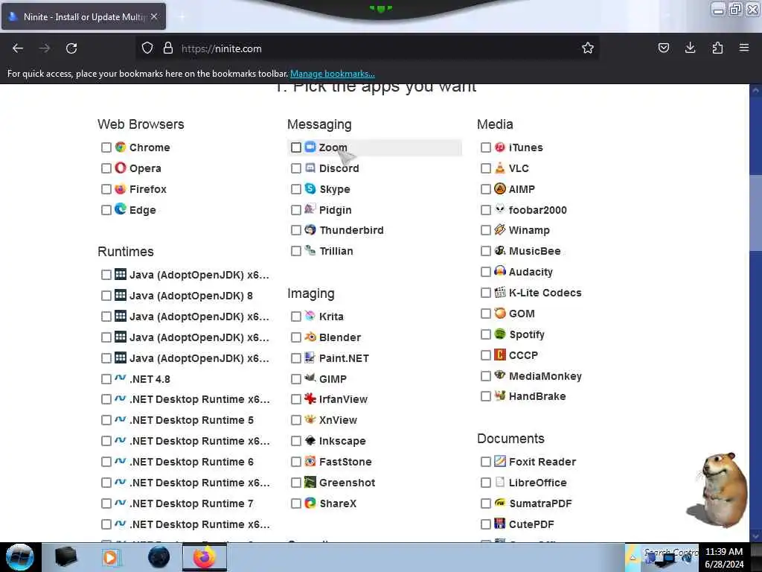Open the Firefox hamburger application menu
This screenshot has width=762, height=572.
coord(744,48)
